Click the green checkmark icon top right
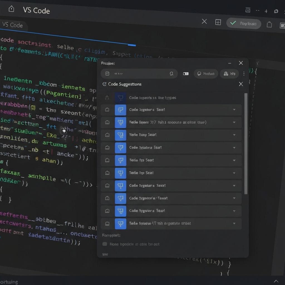Screen dimensions: 285x285 233,23
